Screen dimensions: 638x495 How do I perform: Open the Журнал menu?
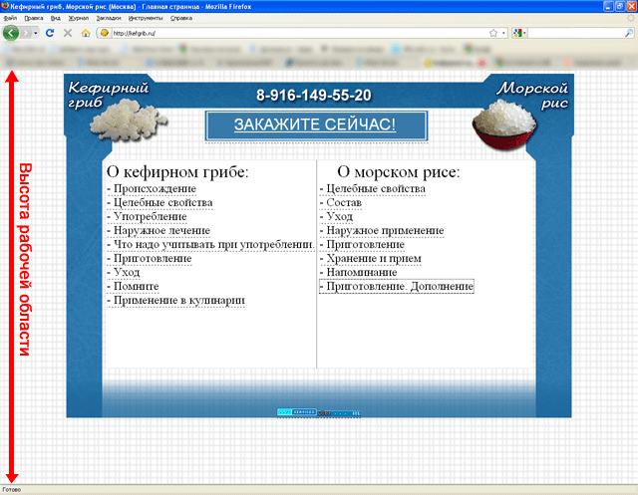pos(78,18)
